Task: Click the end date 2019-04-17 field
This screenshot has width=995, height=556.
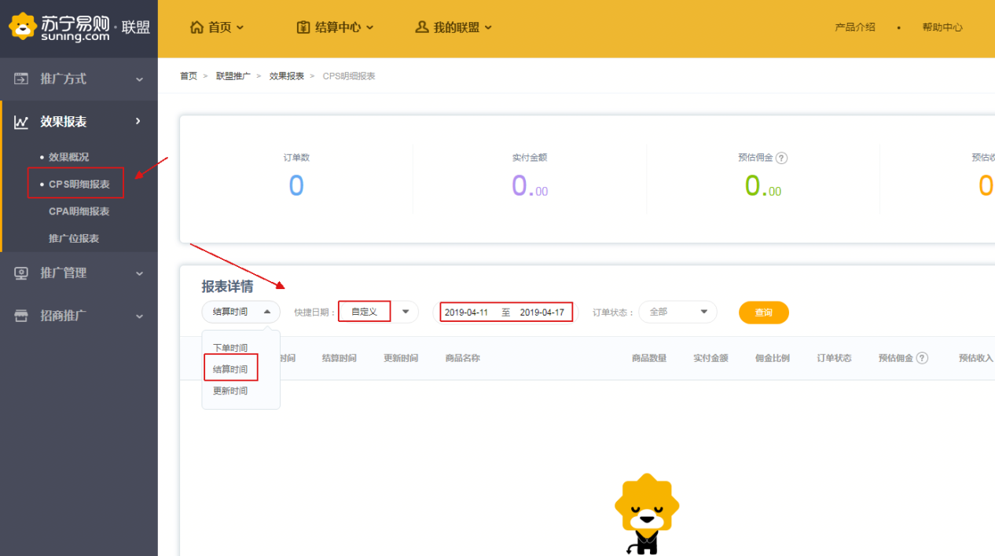Action: [542, 313]
